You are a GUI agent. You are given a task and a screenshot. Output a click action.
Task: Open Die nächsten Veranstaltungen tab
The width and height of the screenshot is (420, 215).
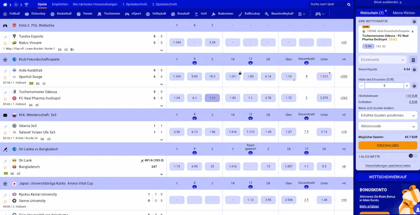95,4
